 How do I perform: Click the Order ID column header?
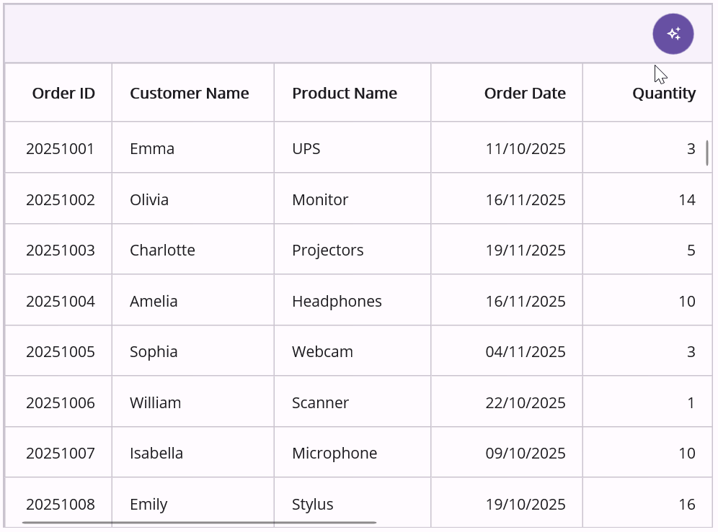pos(63,93)
